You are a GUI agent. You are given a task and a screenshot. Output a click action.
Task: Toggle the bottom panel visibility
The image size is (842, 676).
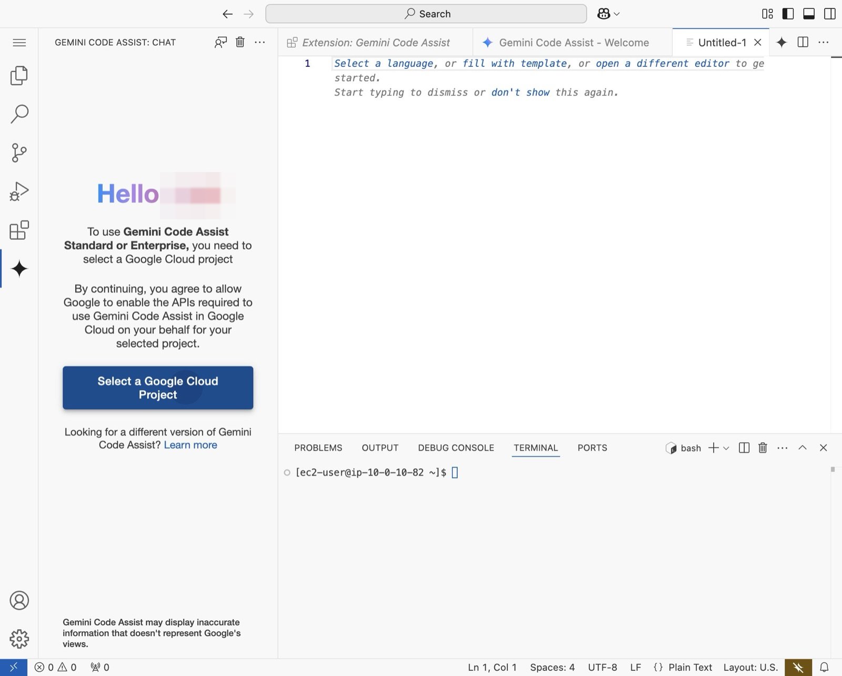coord(809,14)
